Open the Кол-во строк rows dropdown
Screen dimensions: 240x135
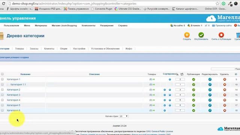coord(124,116)
